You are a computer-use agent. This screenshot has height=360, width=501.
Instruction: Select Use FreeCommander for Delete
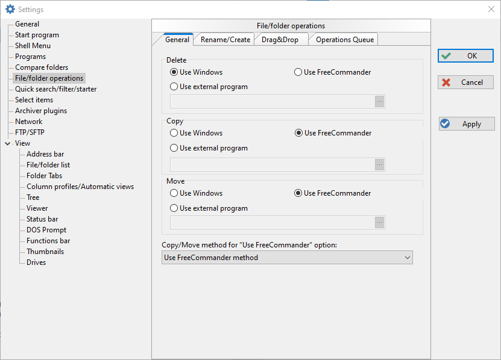click(332, 72)
